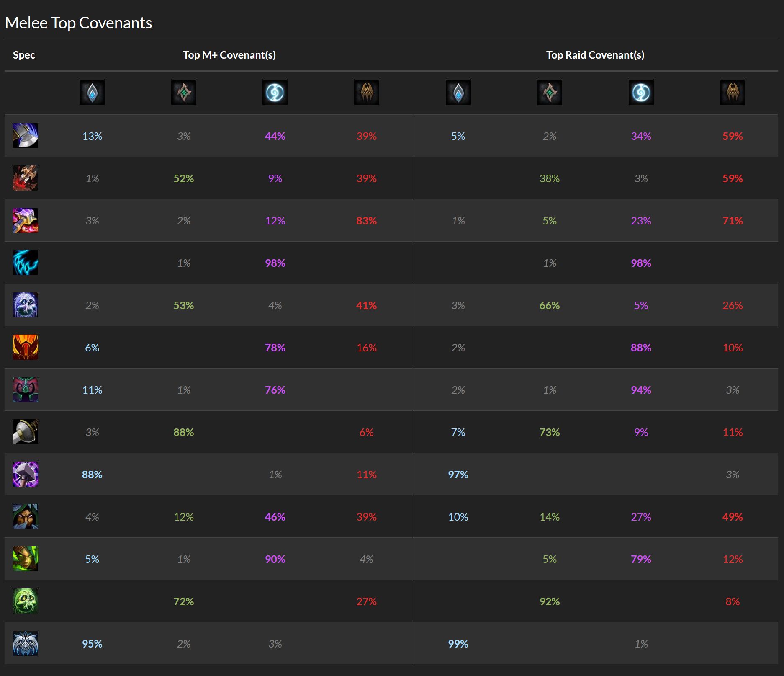Screen dimensions: 784x676
Task: Click the Melee Top Covenants heading
Action: pos(78,23)
